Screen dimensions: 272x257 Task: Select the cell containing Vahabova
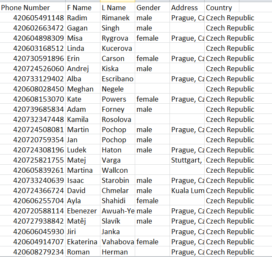[117, 241]
